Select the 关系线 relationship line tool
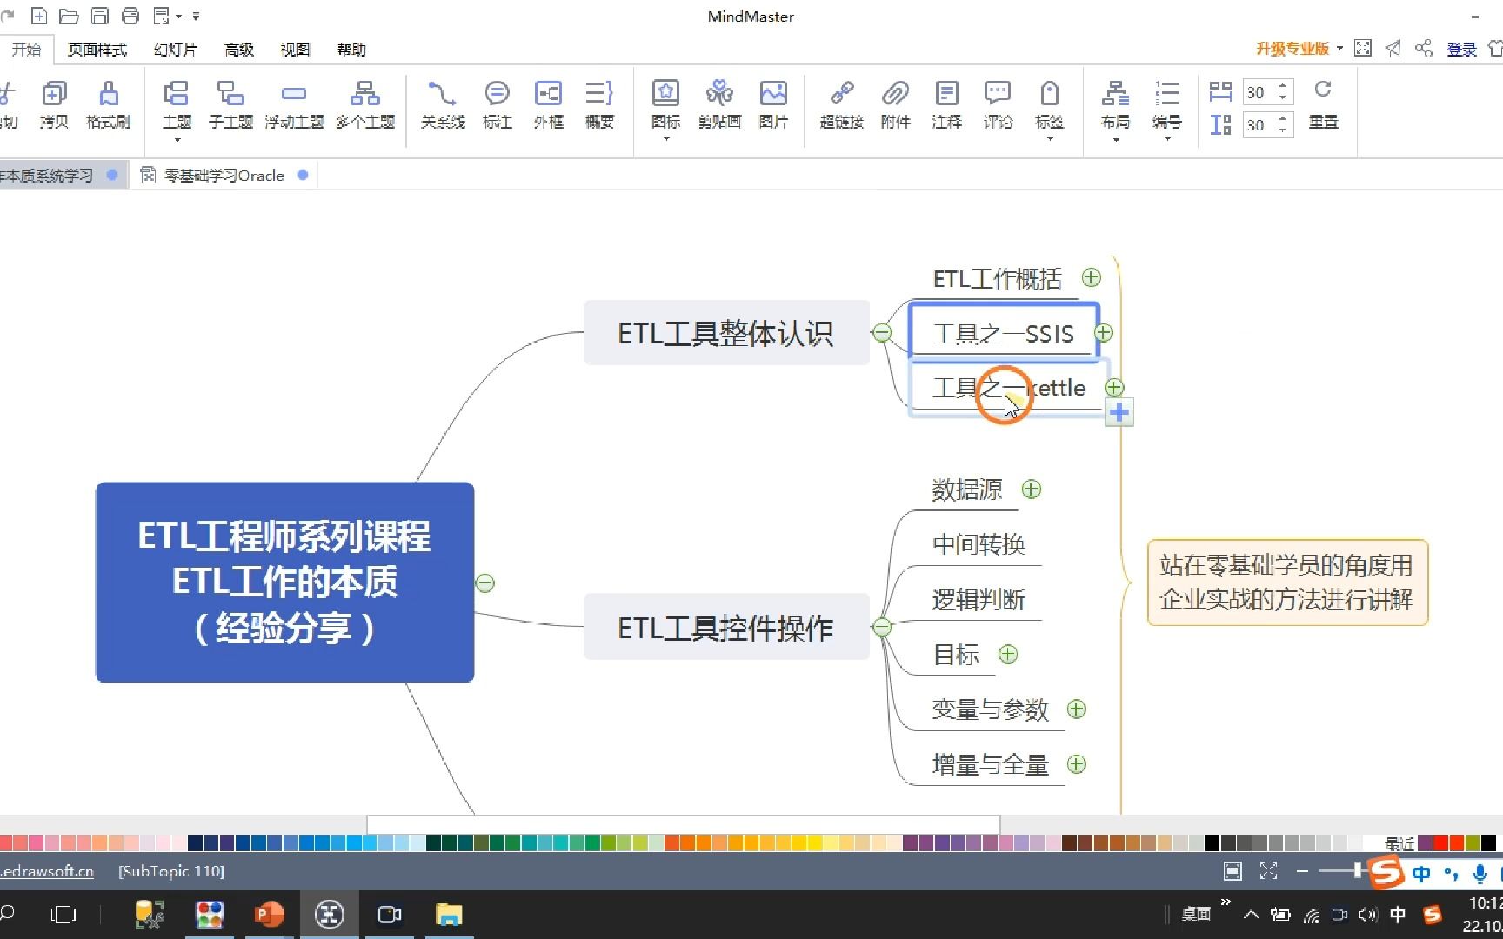 442,104
